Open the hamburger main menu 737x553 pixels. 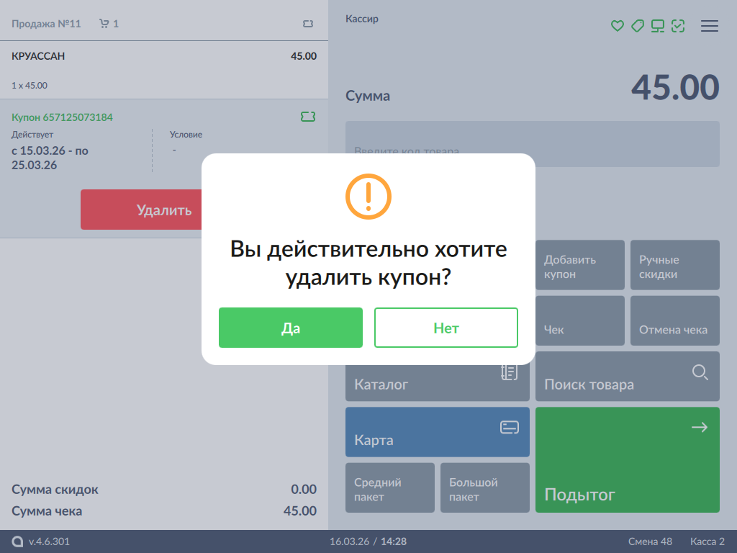709,26
